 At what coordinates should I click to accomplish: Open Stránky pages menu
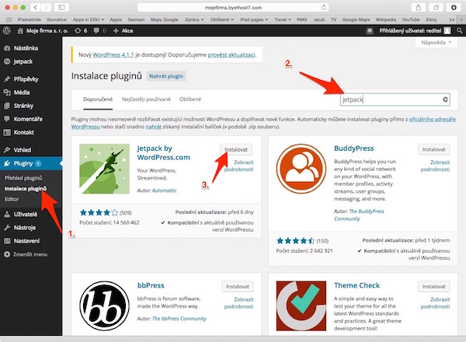(23, 106)
